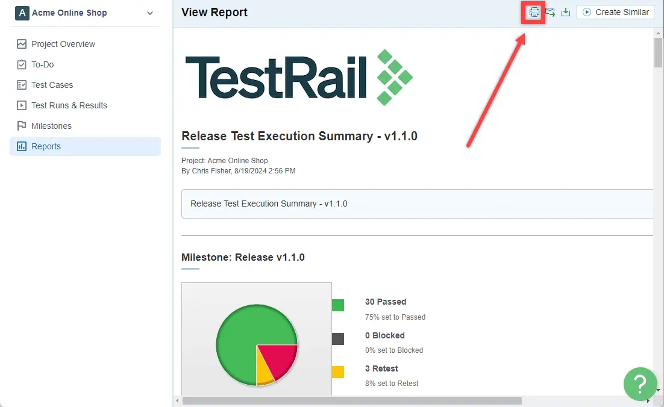Click the TestRail logo
This screenshot has width=664, height=407.
click(x=299, y=78)
